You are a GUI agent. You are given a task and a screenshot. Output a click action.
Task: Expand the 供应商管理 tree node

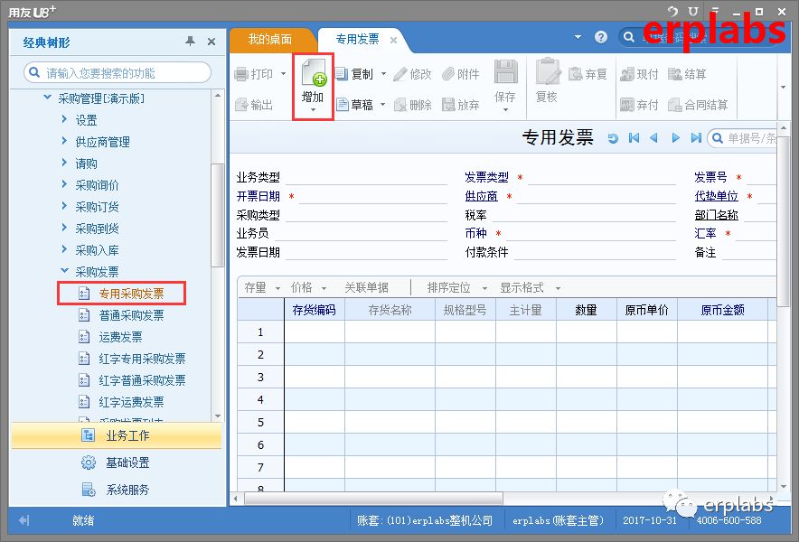point(64,141)
